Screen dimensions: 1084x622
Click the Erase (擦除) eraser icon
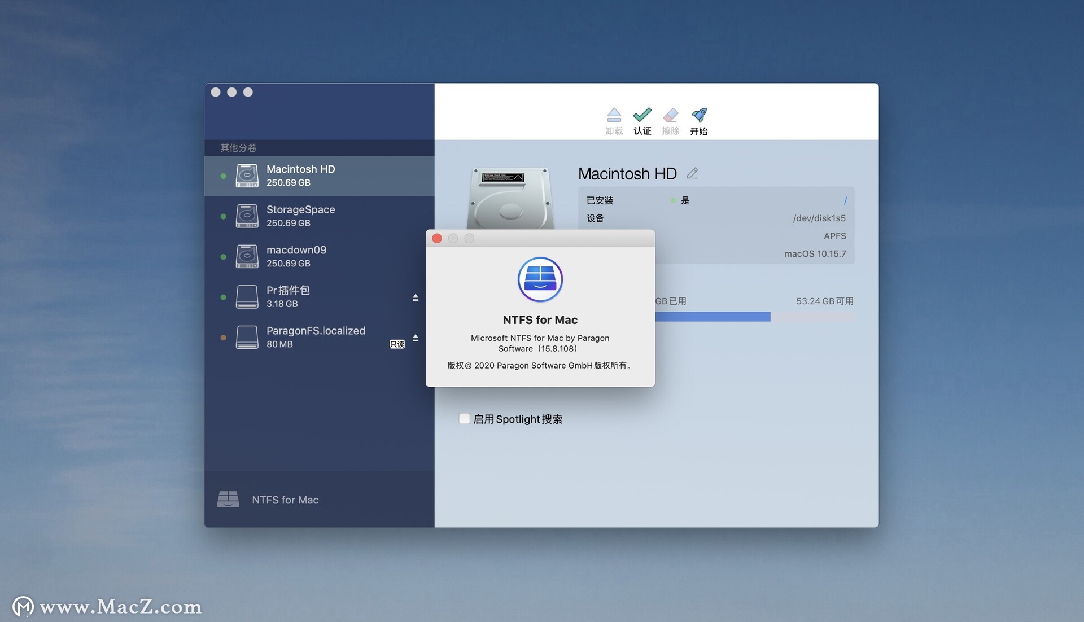(670, 115)
